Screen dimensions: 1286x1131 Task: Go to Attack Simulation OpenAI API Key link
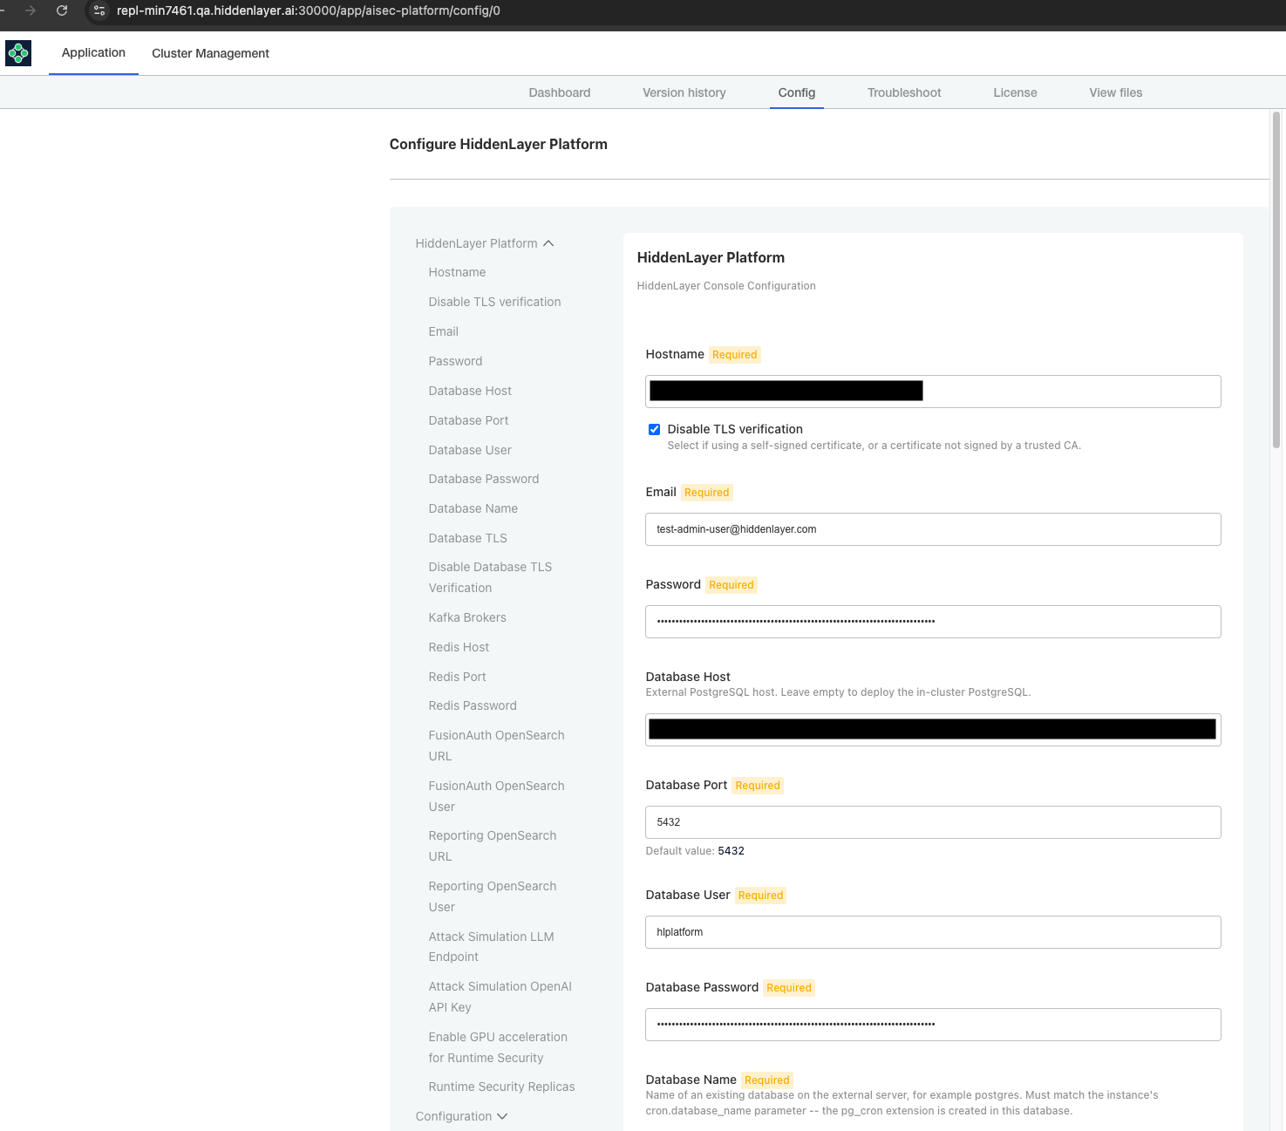point(500,997)
